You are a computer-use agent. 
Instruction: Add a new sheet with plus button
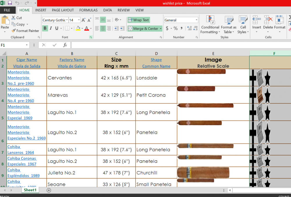49,190
